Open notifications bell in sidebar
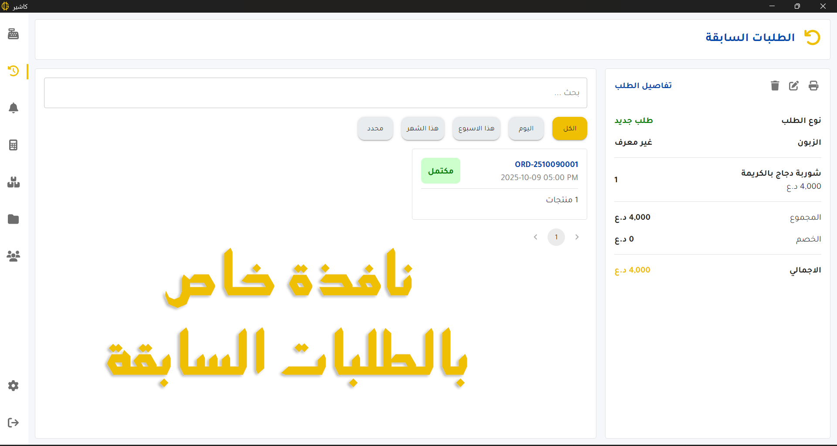This screenshot has width=837, height=446. click(13, 108)
